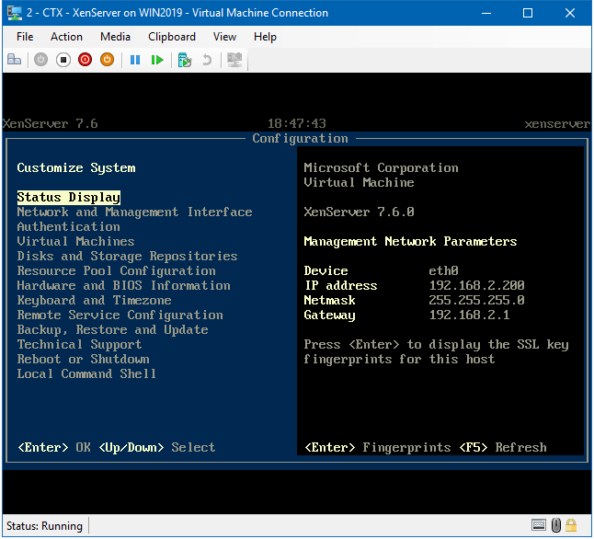
Task: Click the <F5> Refresh hint
Action: point(503,448)
